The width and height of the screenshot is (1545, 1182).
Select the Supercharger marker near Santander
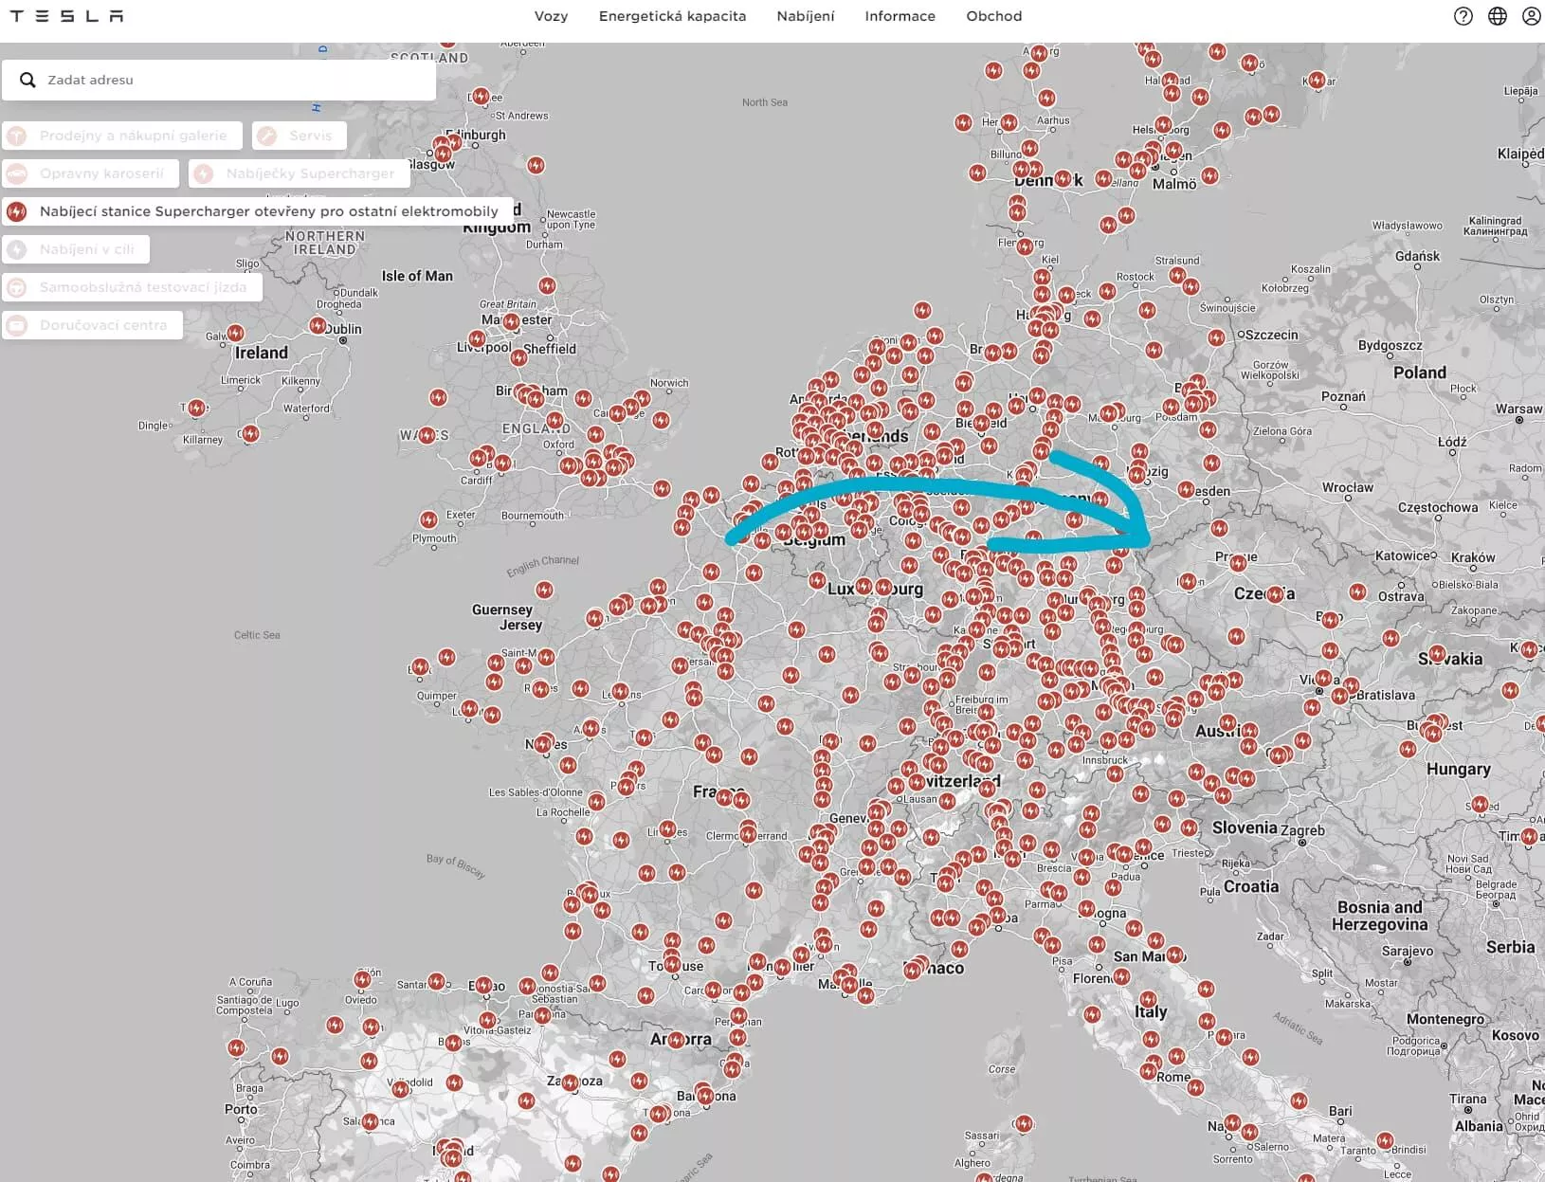(436, 981)
